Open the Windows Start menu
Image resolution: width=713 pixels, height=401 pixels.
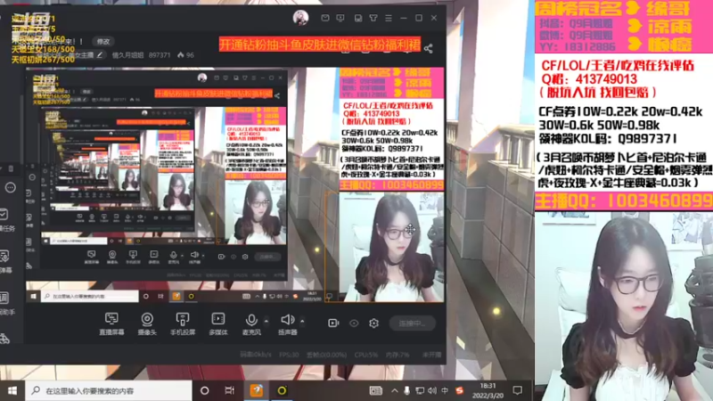click(12, 390)
